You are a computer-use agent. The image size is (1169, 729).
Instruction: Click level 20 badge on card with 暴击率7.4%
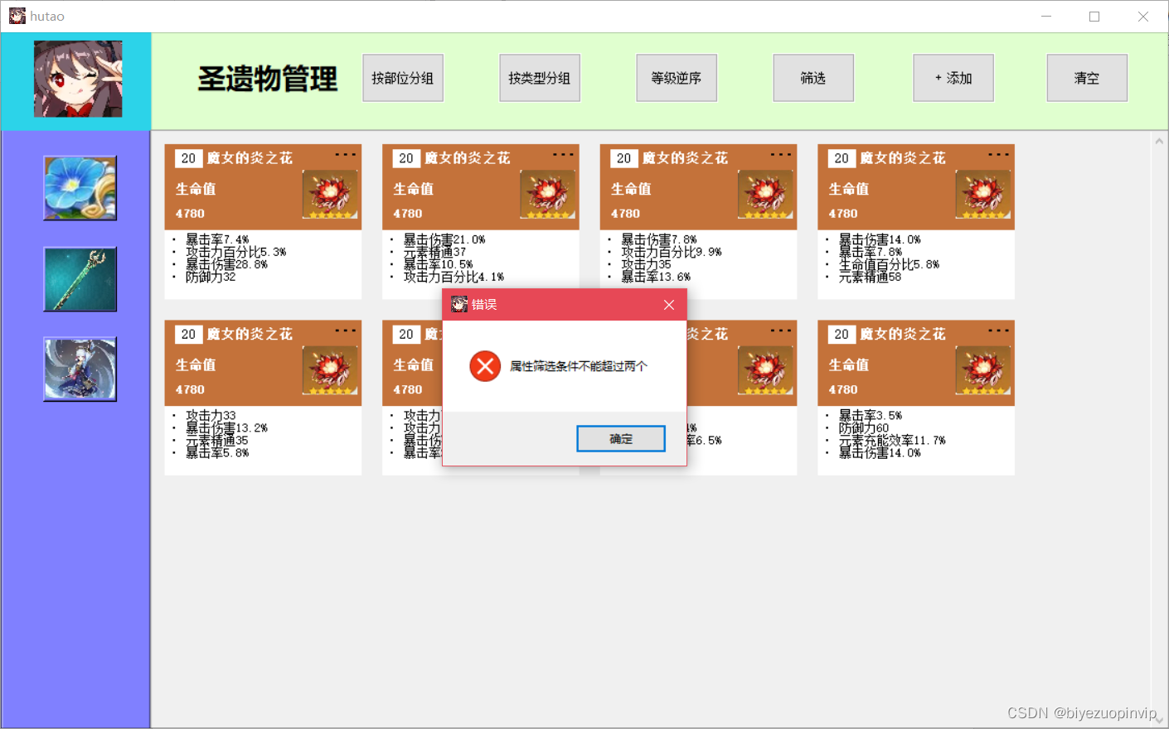point(188,158)
